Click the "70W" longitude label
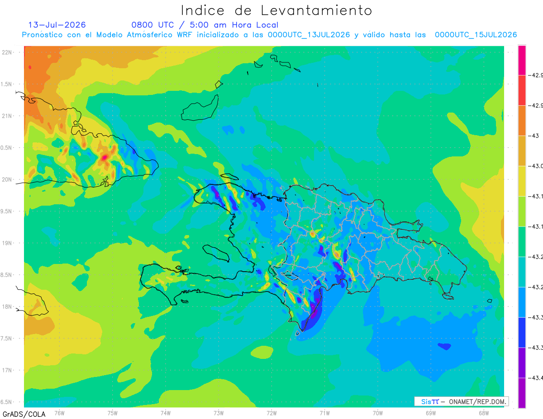The height and width of the screenshot is (419, 543). (377, 413)
